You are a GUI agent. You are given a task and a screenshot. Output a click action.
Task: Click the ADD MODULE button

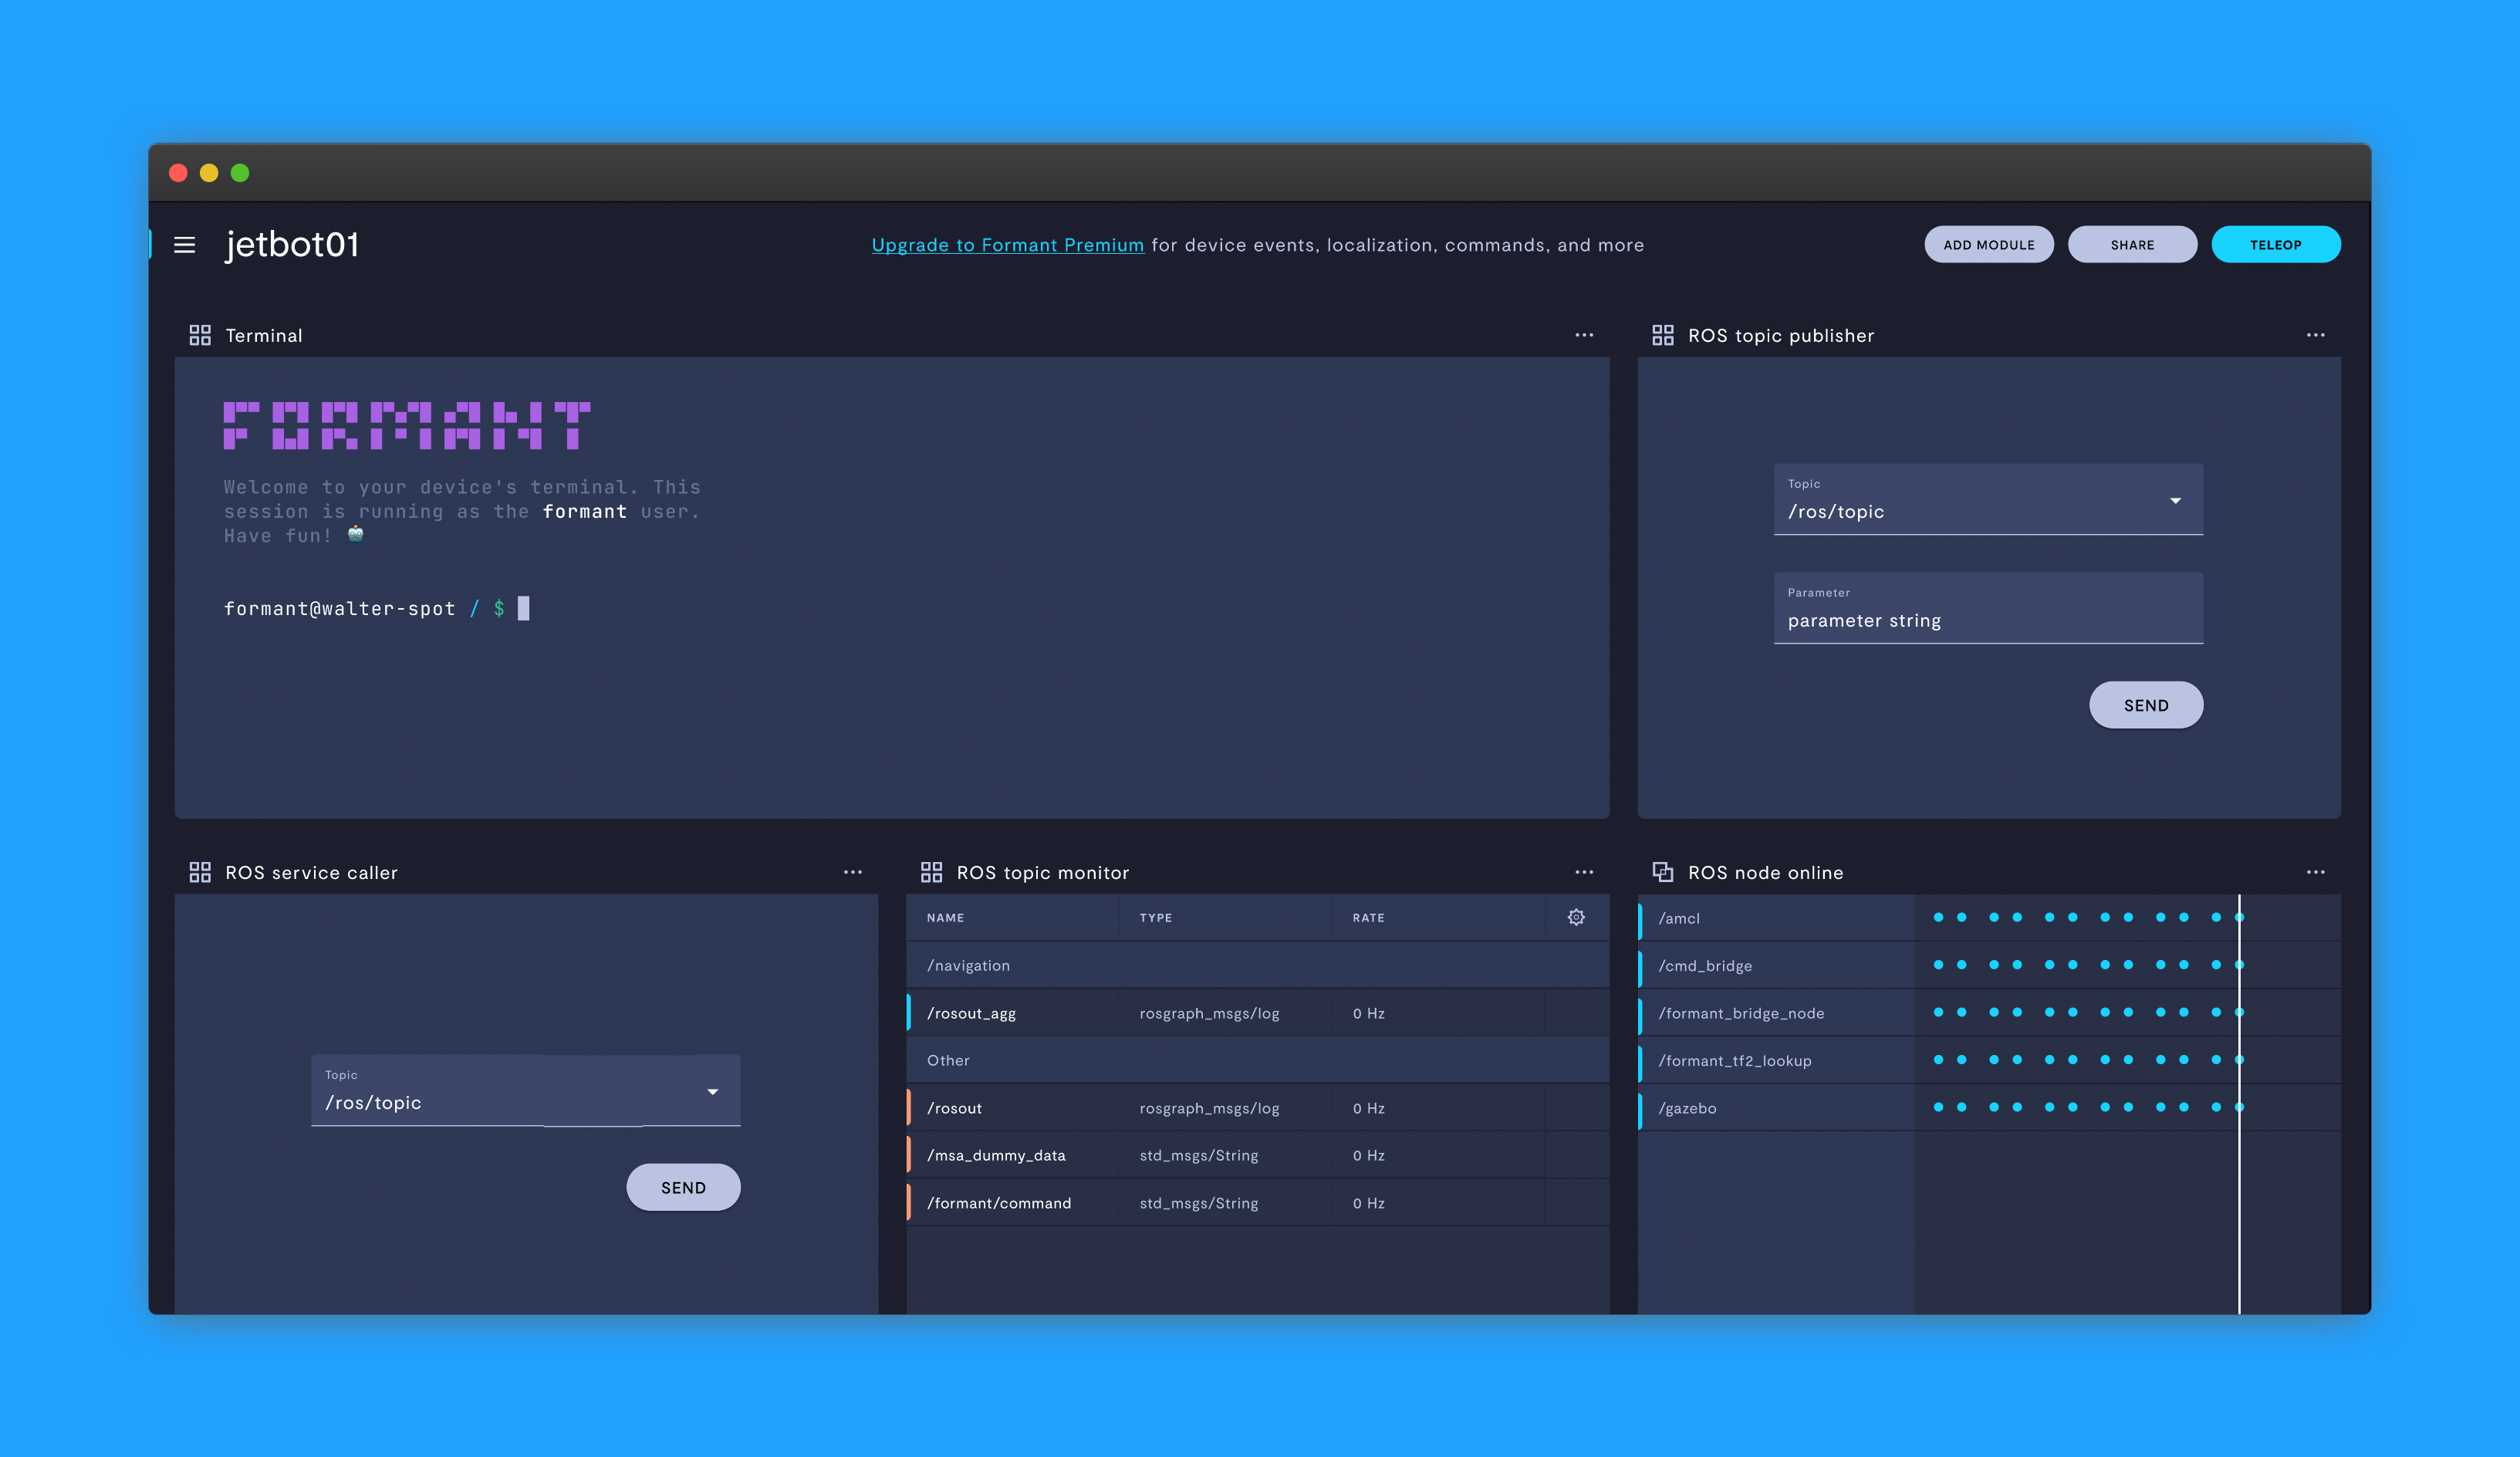[x=1989, y=245]
